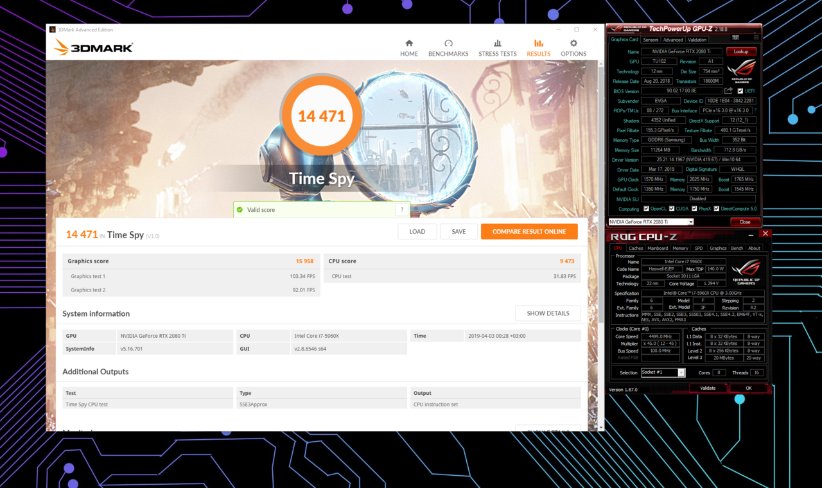The image size is (822, 488).
Task: Click COMPARE RESULT ONLINE button
Action: click(x=529, y=231)
